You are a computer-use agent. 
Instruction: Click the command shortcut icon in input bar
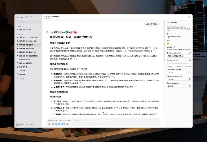pyautogui.click(x=53, y=124)
